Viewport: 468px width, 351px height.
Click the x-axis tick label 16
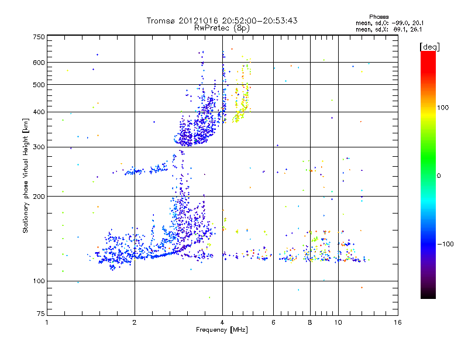(x=398, y=322)
